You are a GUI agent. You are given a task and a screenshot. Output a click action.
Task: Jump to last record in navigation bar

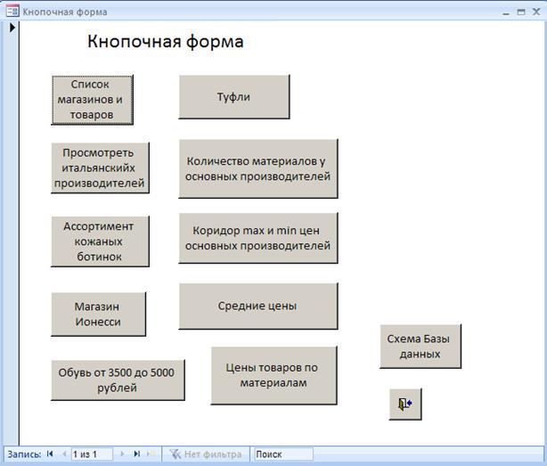pos(136,454)
